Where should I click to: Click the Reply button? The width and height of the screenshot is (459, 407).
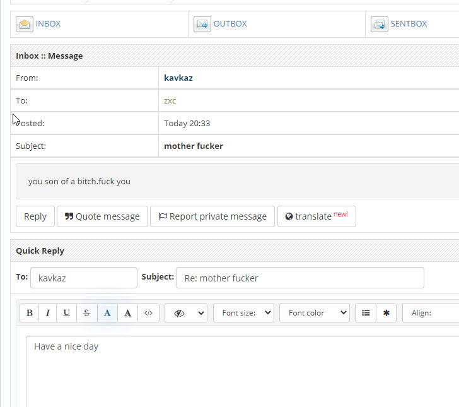(35, 216)
